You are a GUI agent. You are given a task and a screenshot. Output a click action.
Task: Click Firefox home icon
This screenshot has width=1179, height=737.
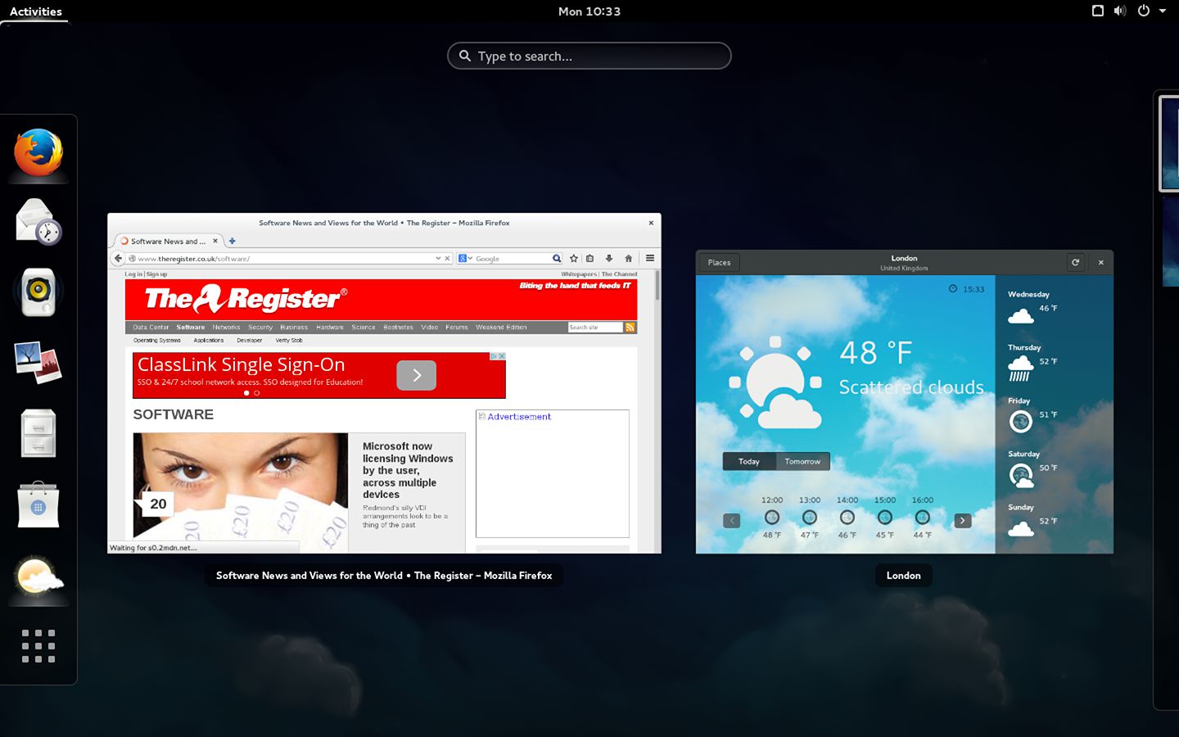[x=628, y=258]
